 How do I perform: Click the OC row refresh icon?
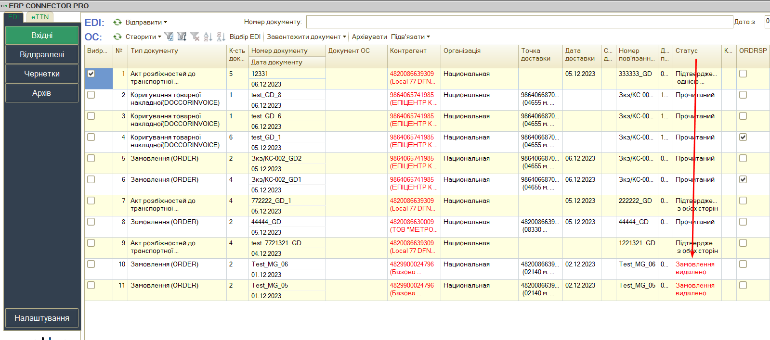(117, 37)
